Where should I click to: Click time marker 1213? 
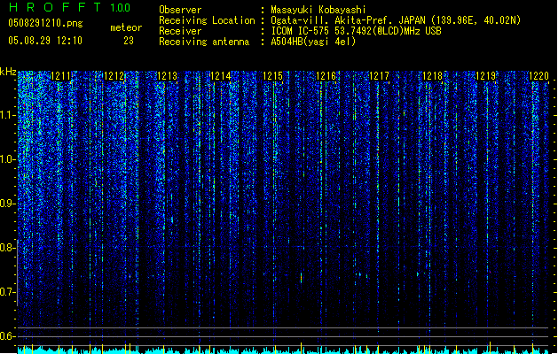168,76
